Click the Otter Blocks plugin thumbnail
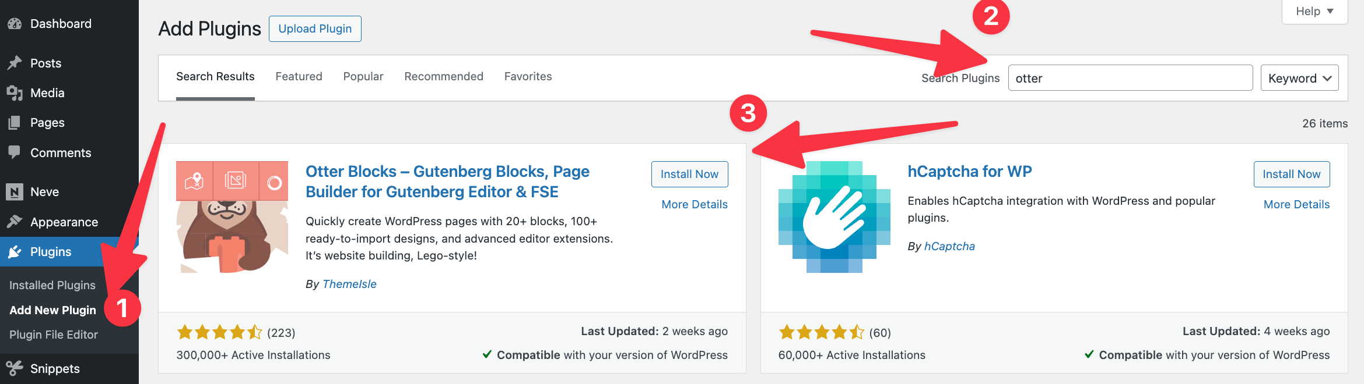The height and width of the screenshot is (384, 1364). tap(232, 216)
